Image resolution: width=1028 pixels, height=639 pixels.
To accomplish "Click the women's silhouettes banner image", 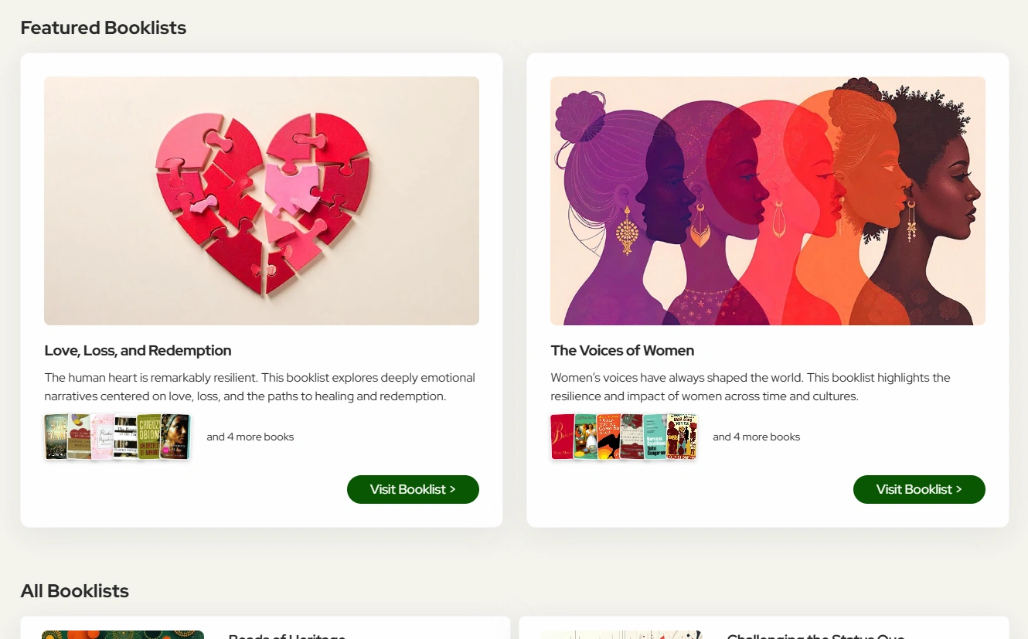I will (x=768, y=201).
